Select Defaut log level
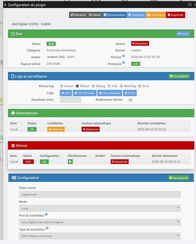 (77, 86)
